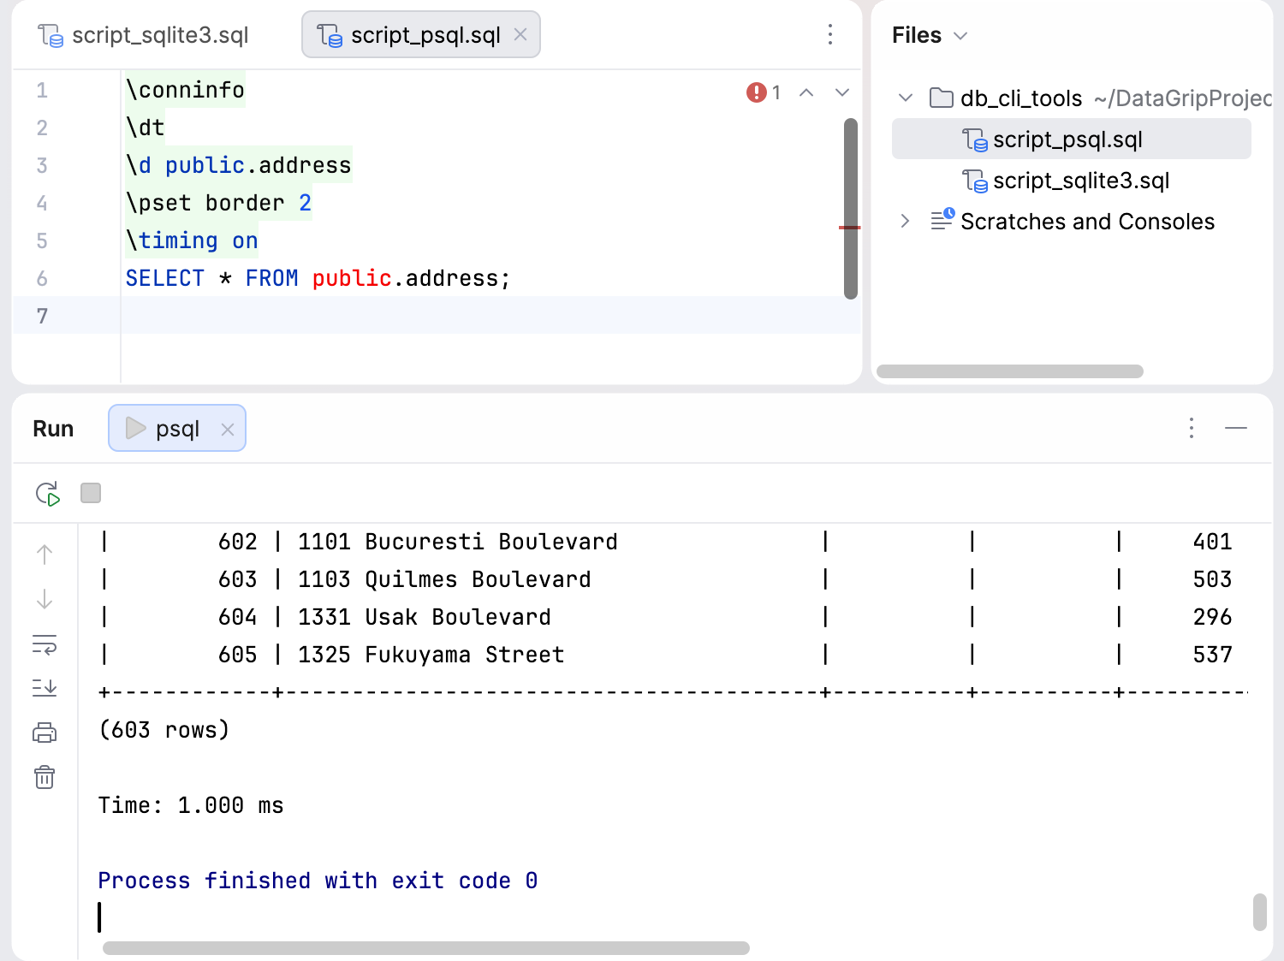Viewport: 1284px width, 961px height.
Task: Clear all console output with trash icon
Action: pyautogui.click(x=45, y=777)
